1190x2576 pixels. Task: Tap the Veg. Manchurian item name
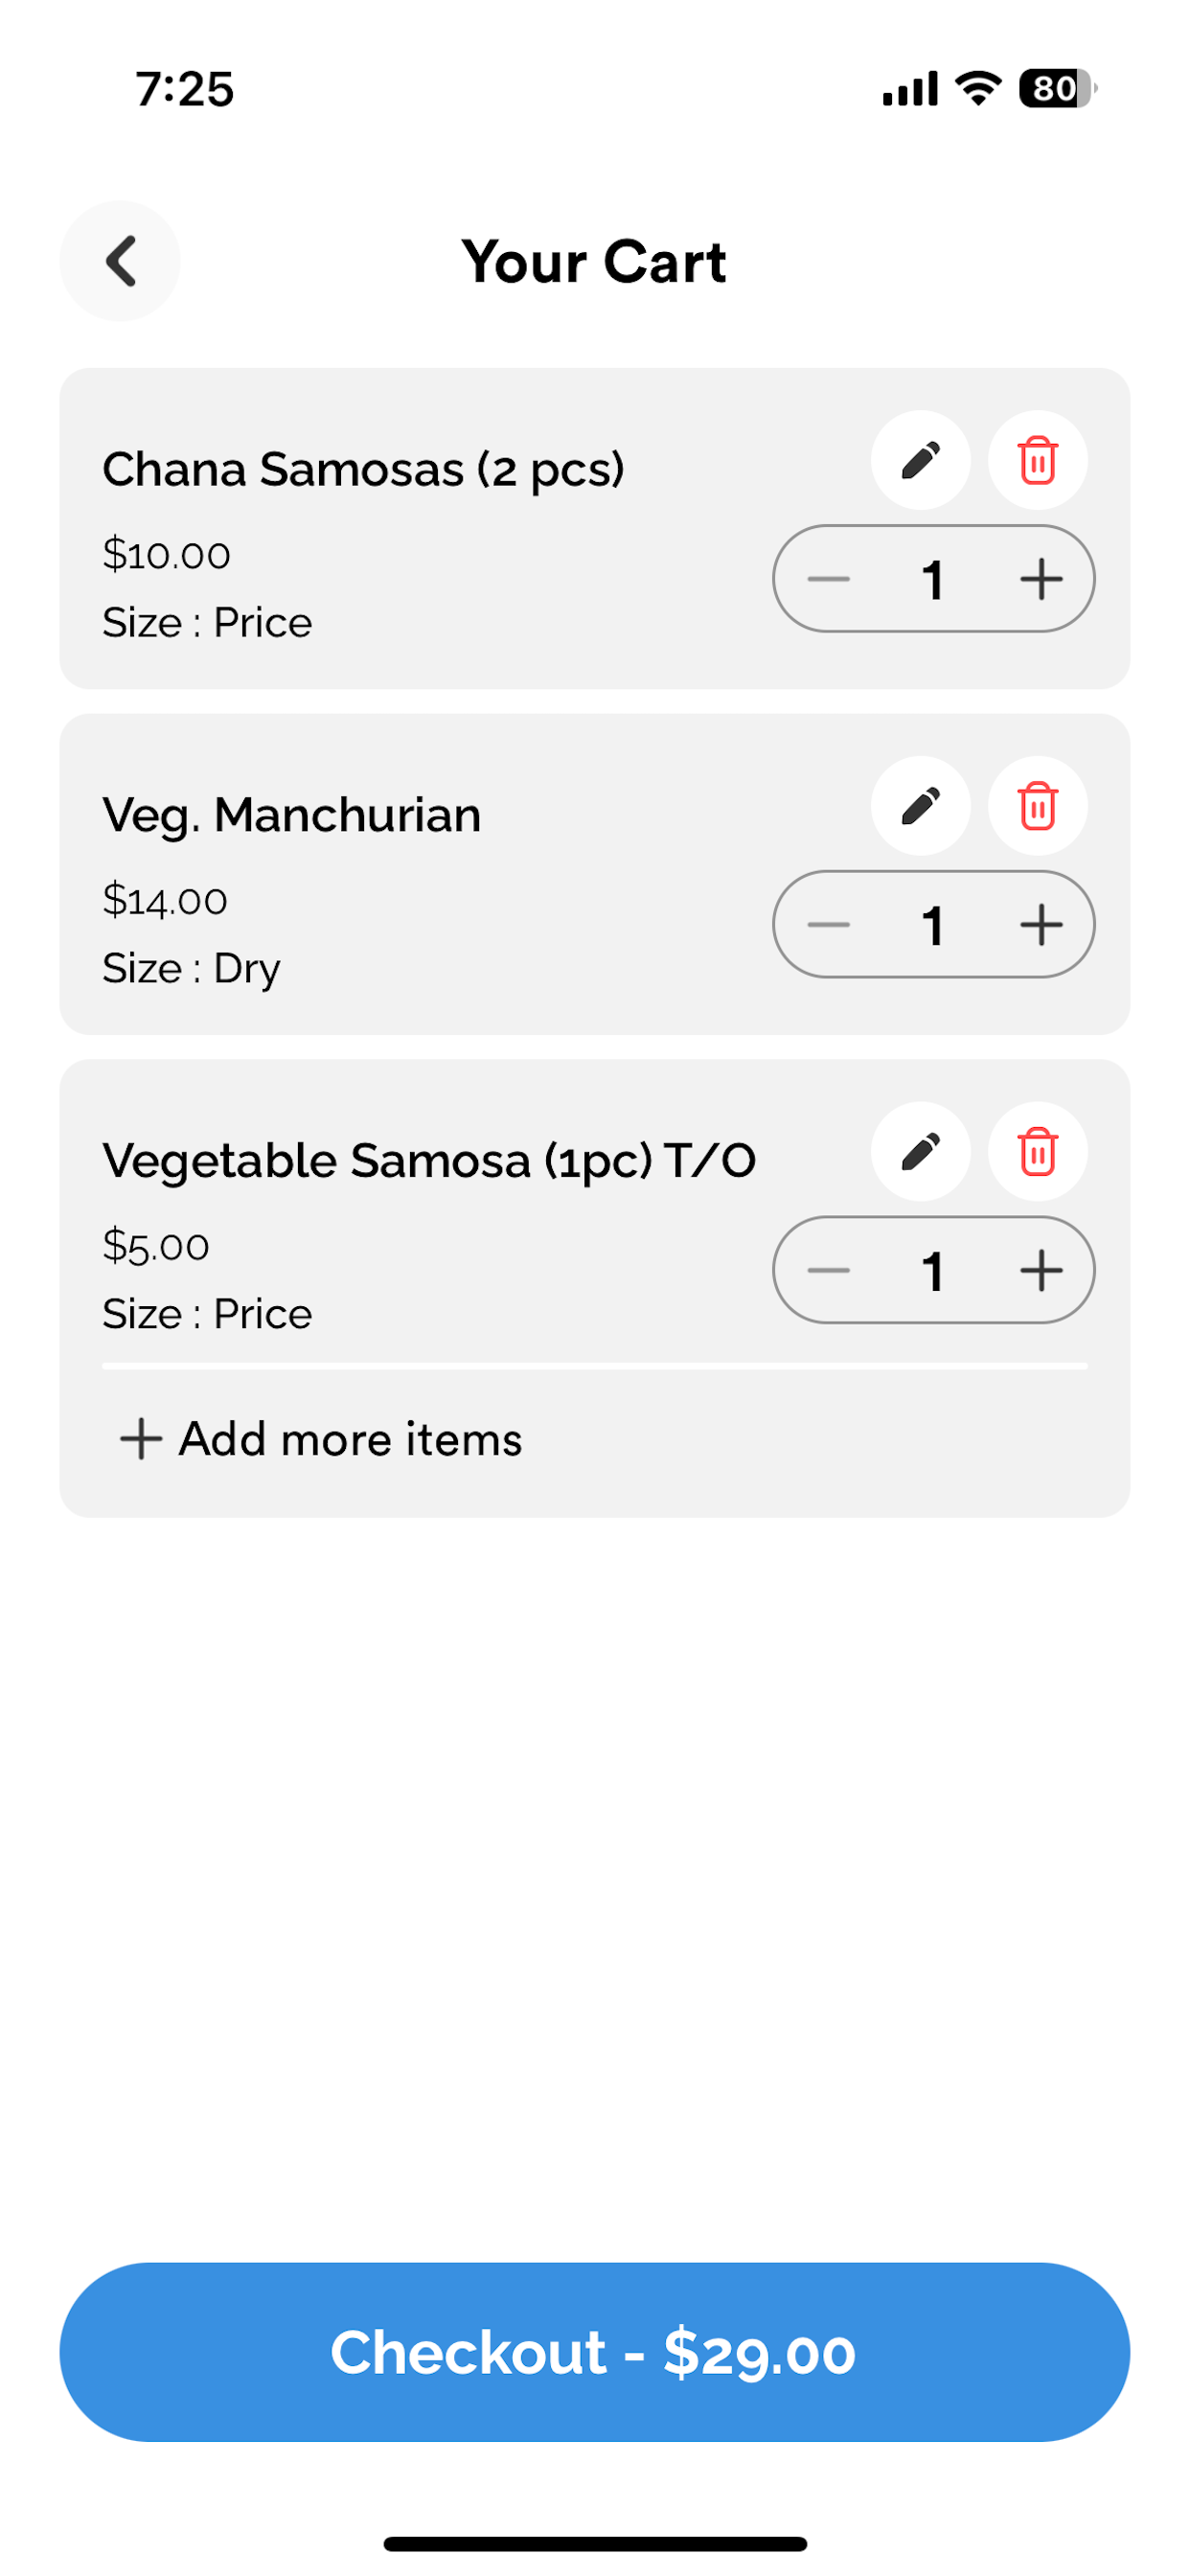coord(291,816)
